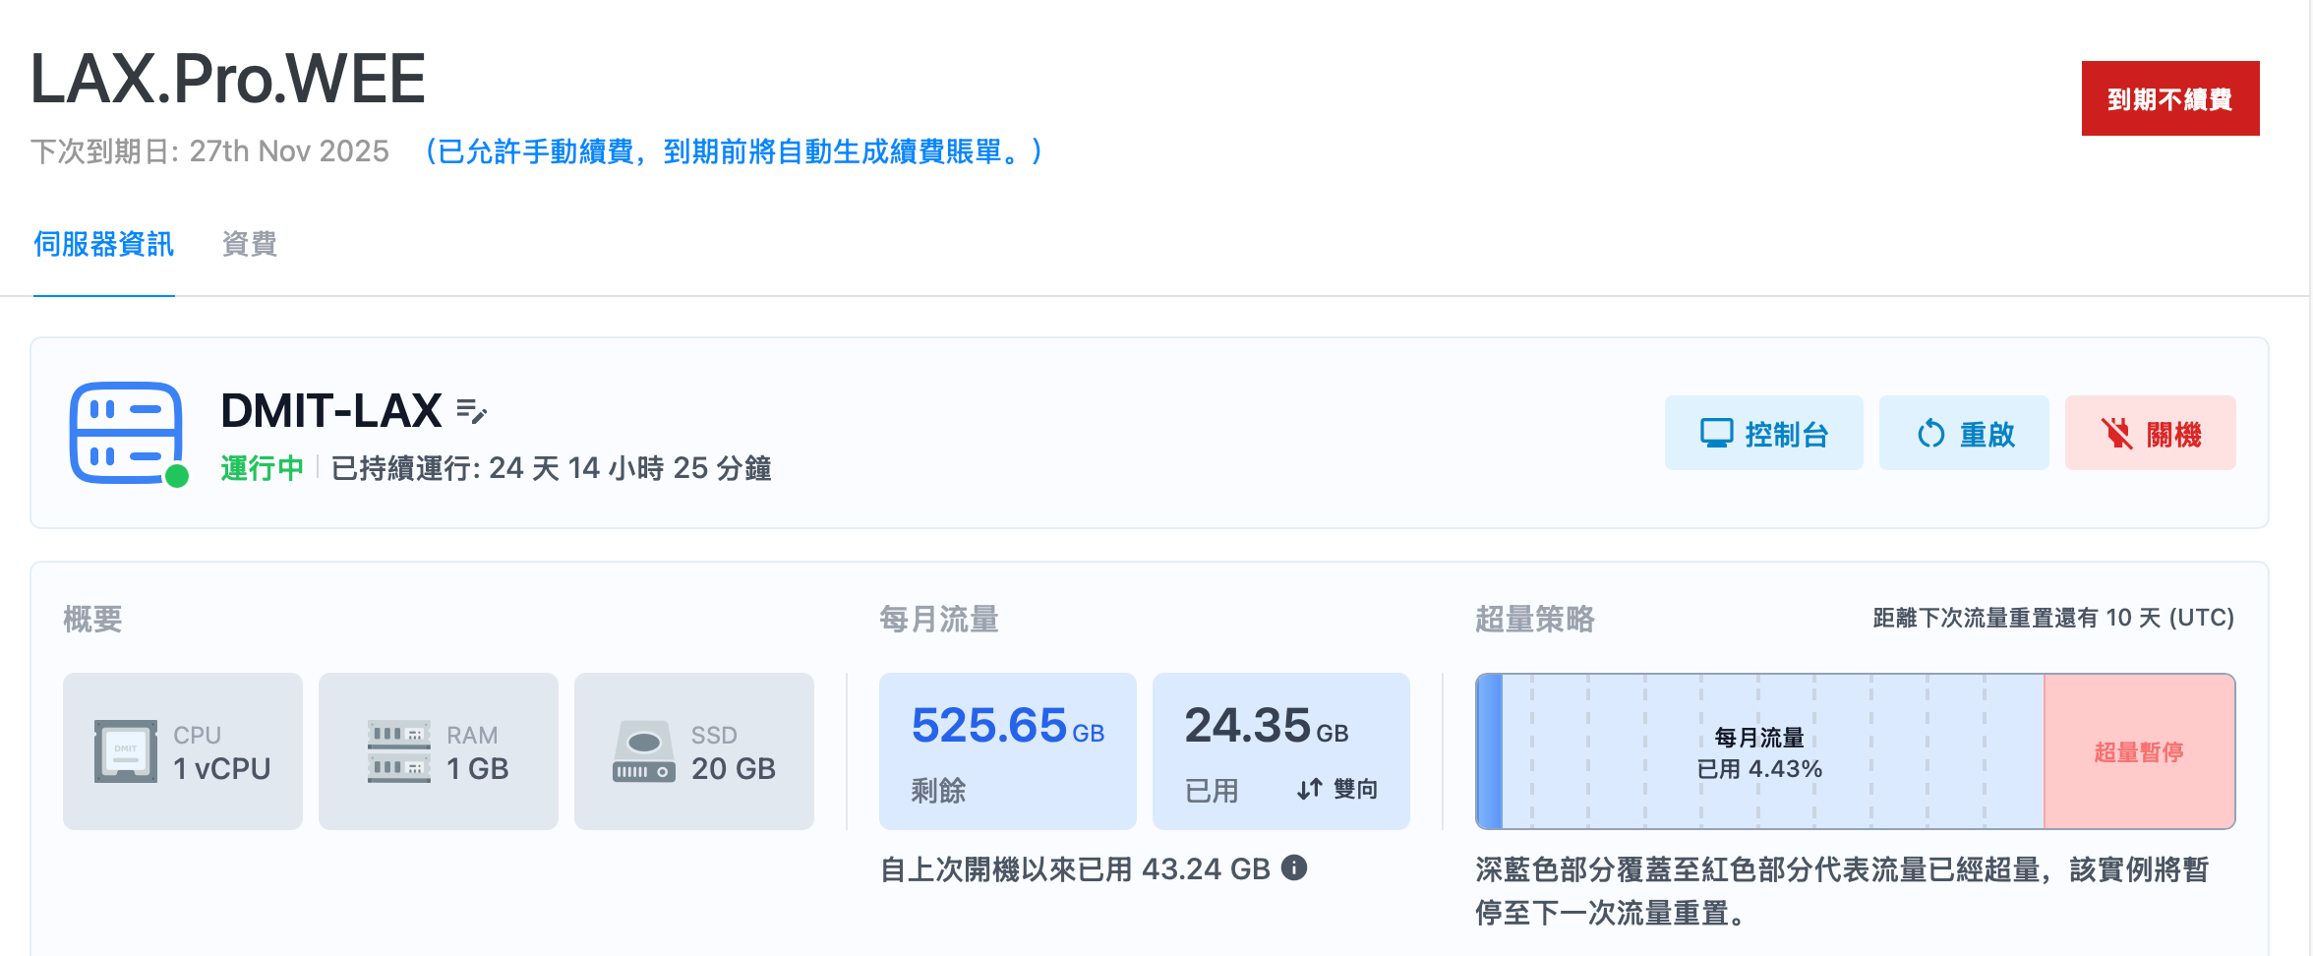Screen dimensions: 2313x956
Task: Click the green 運行中 status label
Action: pos(262,468)
